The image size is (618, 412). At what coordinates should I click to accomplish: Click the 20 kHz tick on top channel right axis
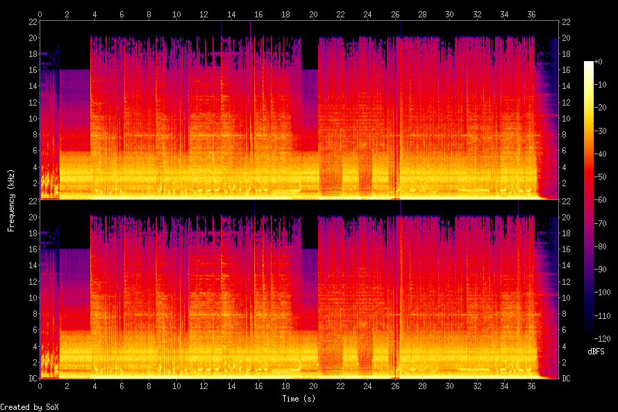pyautogui.click(x=566, y=38)
